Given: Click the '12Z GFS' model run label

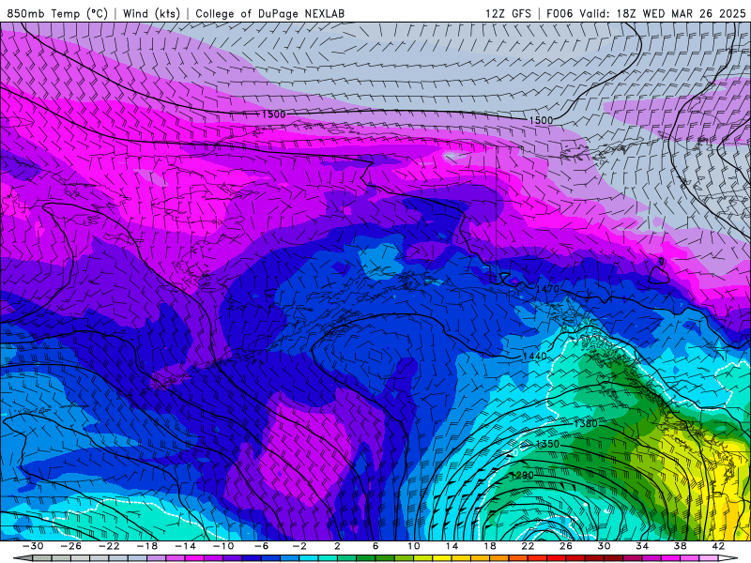Looking at the screenshot, I should click(508, 13).
